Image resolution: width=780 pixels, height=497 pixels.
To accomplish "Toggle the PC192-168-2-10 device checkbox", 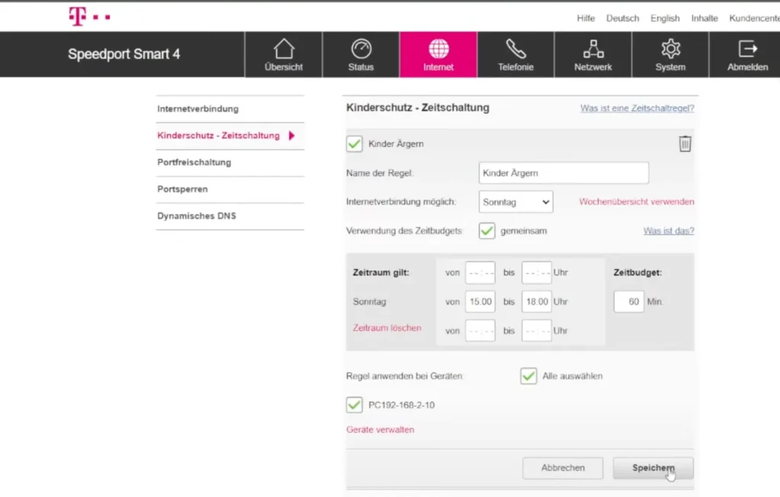I will [x=354, y=405].
